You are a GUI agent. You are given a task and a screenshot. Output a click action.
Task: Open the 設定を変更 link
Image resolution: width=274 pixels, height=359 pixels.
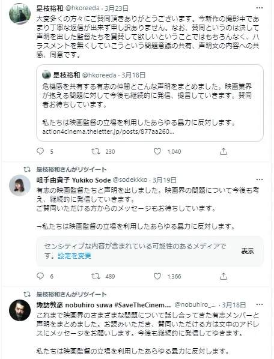[75, 256]
